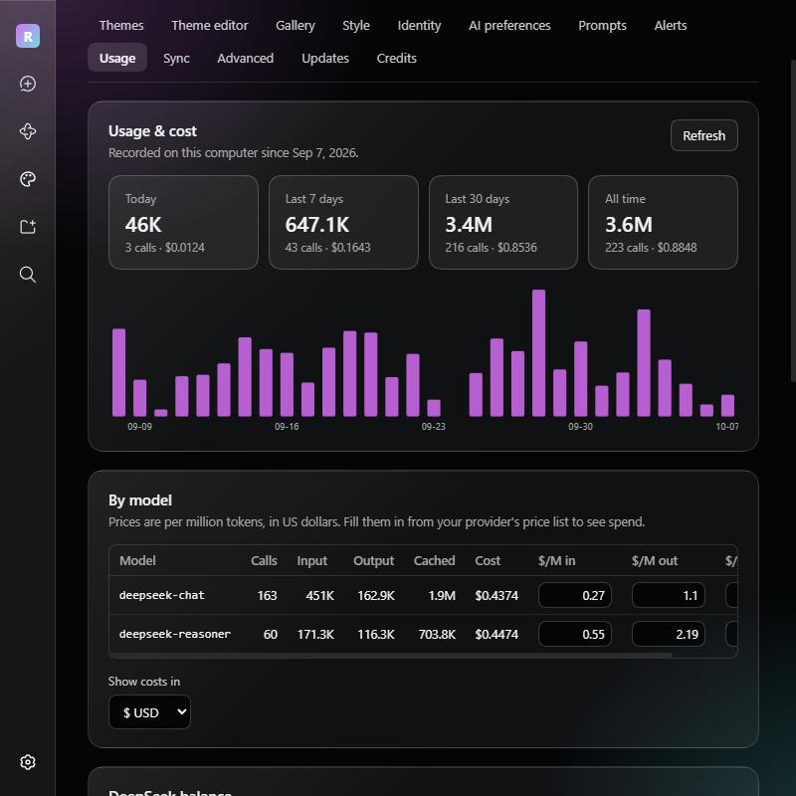The width and height of the screenshot is (796, 796).
Task: Click the Refresh button
Action: click(x=703, y=135)
